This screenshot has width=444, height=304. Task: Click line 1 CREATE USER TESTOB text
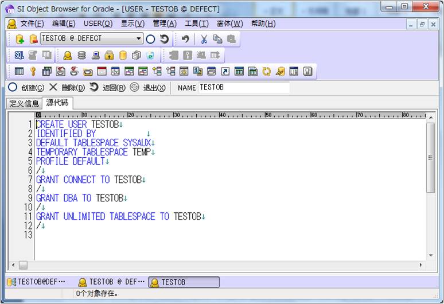click(x=77, y=124)
